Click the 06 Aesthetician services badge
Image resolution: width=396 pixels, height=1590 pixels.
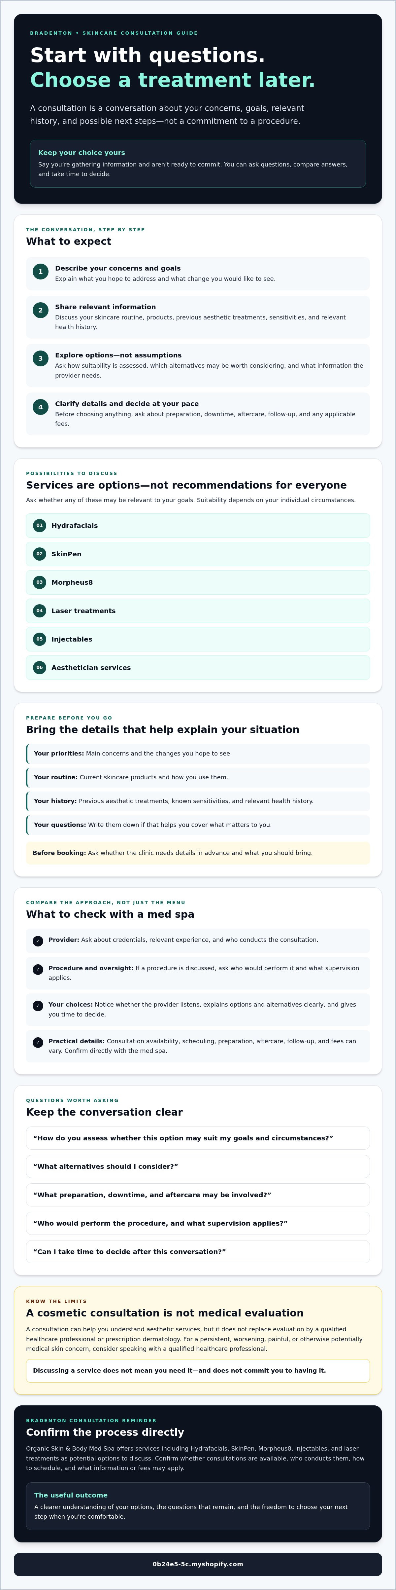(40, 667)
